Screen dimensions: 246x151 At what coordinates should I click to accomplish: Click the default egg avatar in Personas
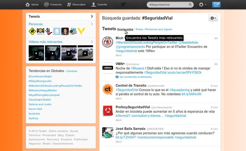coord(57,31)
